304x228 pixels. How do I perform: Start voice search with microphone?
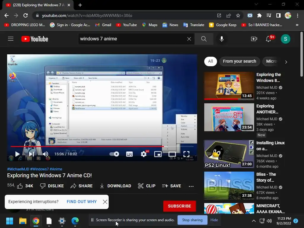tap(221, 39)
